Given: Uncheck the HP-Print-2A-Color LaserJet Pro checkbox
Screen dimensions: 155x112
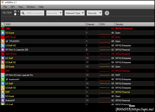Looking at the screenshot, I should point(3,75).
